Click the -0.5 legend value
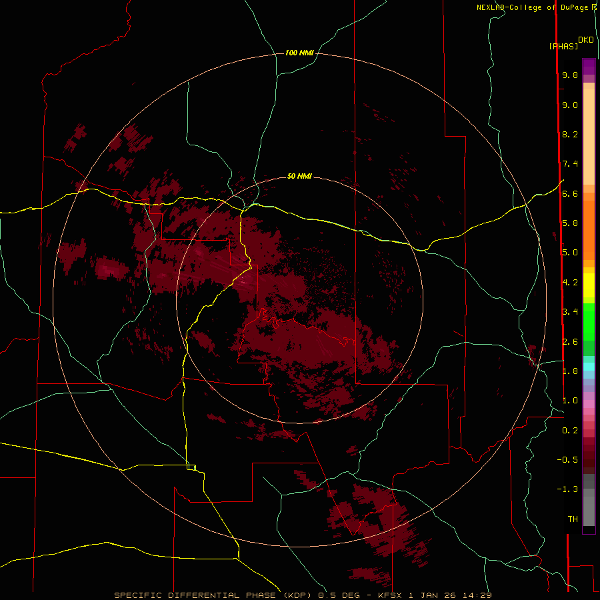Image resolution: width=600 pixels, height=600 pixels. click(x=567, y=459)
